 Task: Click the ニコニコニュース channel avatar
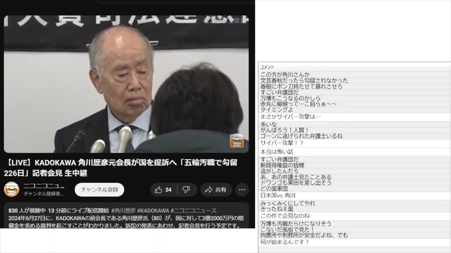(11, 189)
